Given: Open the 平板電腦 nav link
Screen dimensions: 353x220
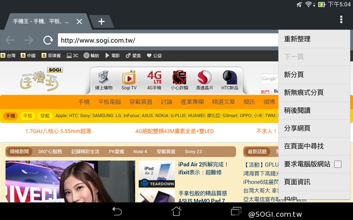Looking at the screenshot, I should coord(109,102).
